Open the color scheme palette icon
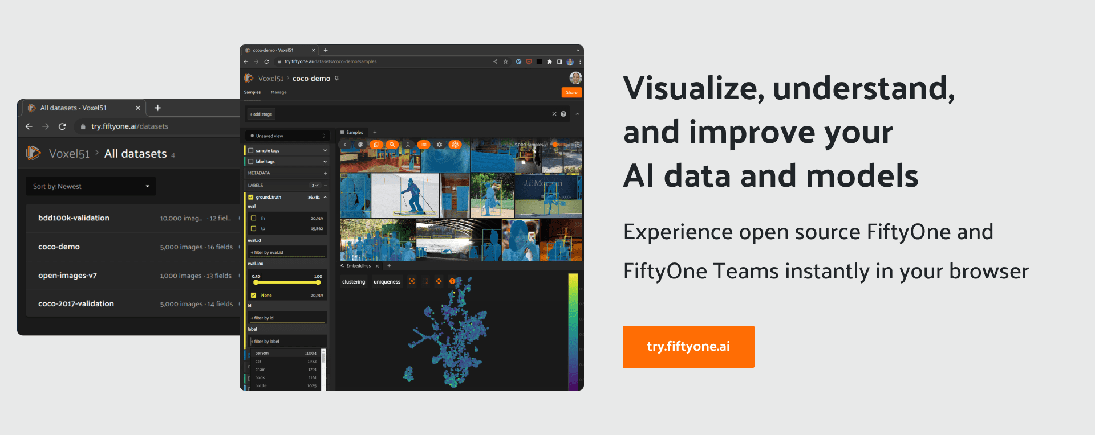Viewport: 1095px width, 435px height. (360, 145)
